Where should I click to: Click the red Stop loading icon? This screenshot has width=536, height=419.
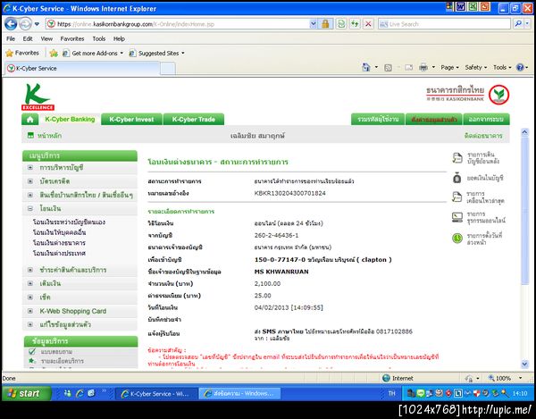pyautogui.click(x=368, y=24)
